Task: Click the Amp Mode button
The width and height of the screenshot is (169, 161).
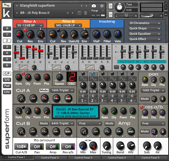Action: coord(109,123)
